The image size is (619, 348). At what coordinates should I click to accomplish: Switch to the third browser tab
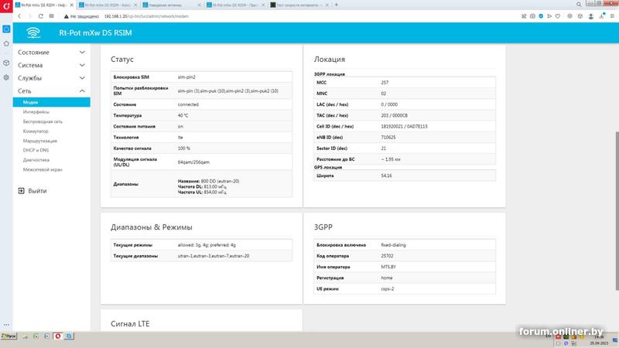pos(171,5)
